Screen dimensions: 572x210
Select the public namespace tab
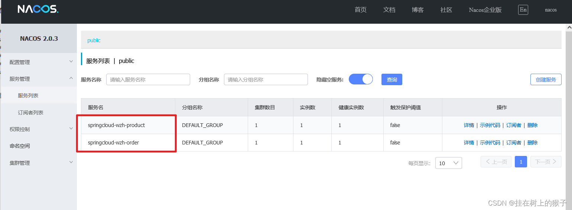click(94, 40)
